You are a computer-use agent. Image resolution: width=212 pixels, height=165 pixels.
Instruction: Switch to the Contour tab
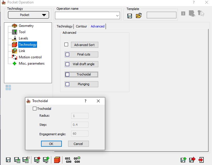tap(81, 26)
